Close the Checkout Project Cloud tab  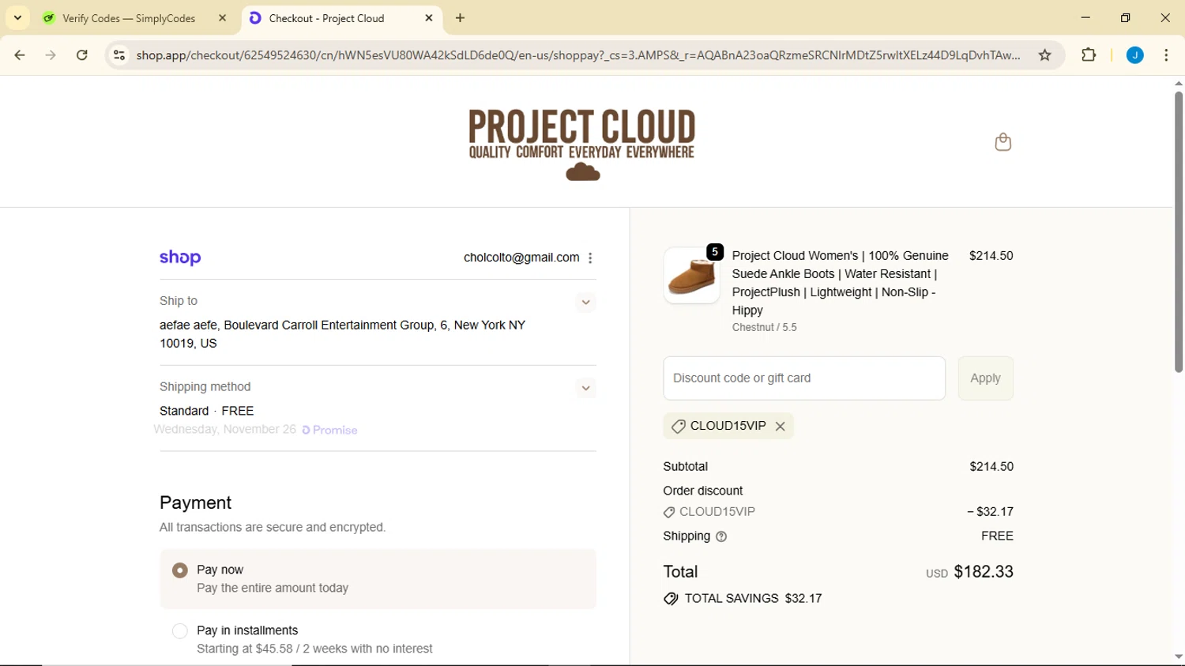pos(429,18)
